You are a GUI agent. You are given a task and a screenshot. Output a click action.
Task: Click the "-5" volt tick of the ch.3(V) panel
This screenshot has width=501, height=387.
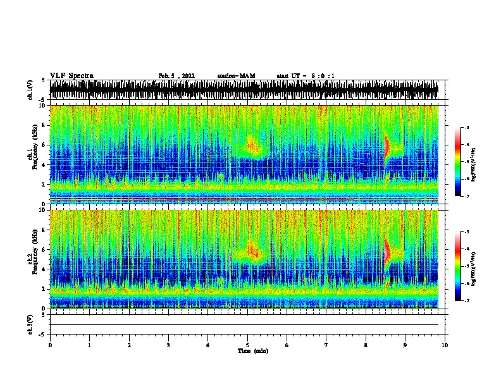pos(42,335)
